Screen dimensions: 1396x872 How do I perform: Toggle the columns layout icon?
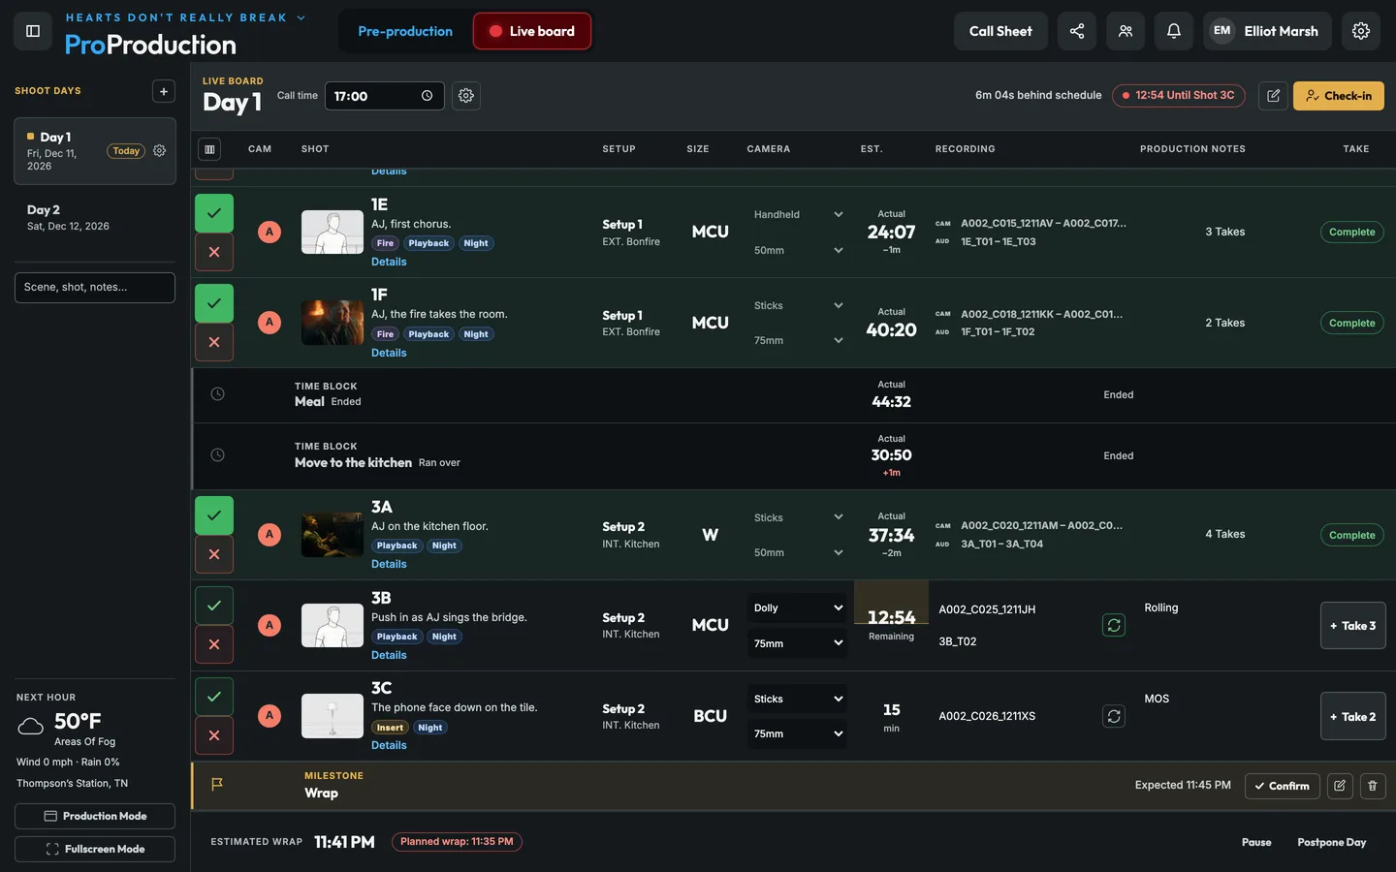click(209, 149)
